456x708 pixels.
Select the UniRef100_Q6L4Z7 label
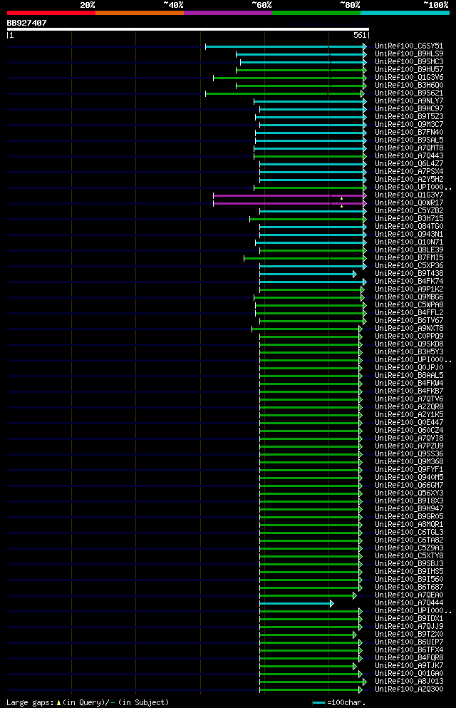coord(409,163)
